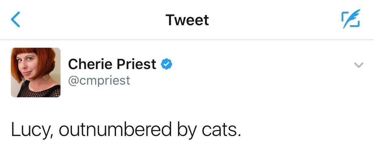This screenshot has width=374, height=148.
Task: Open the Cherie Priest display name
Action: [x=112, y=64]
